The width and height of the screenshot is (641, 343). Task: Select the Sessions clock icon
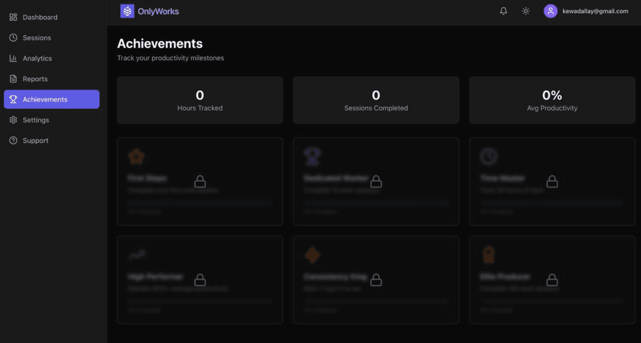(x=13, y=38)
